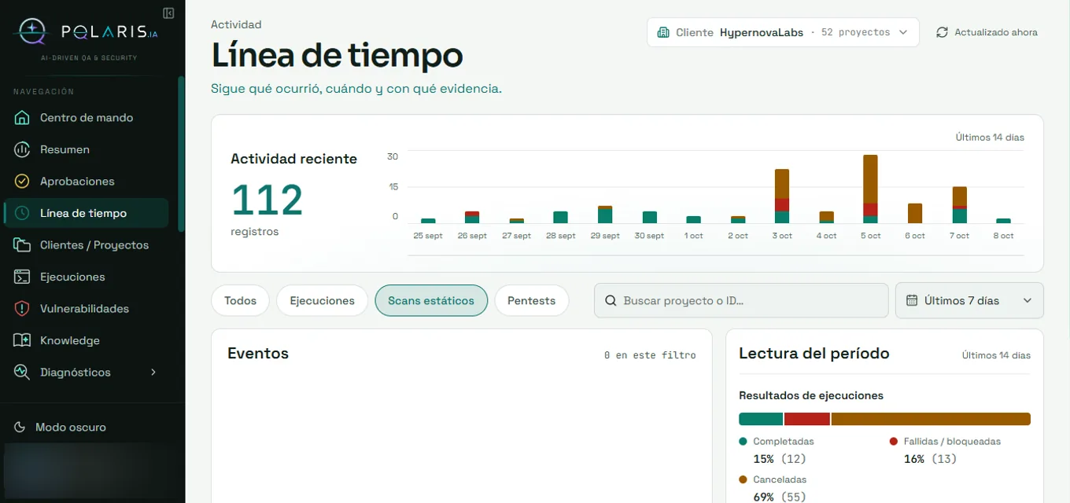
Task: Focus the Buscar proyecto o ID field
Action: [x=741, y=301]
